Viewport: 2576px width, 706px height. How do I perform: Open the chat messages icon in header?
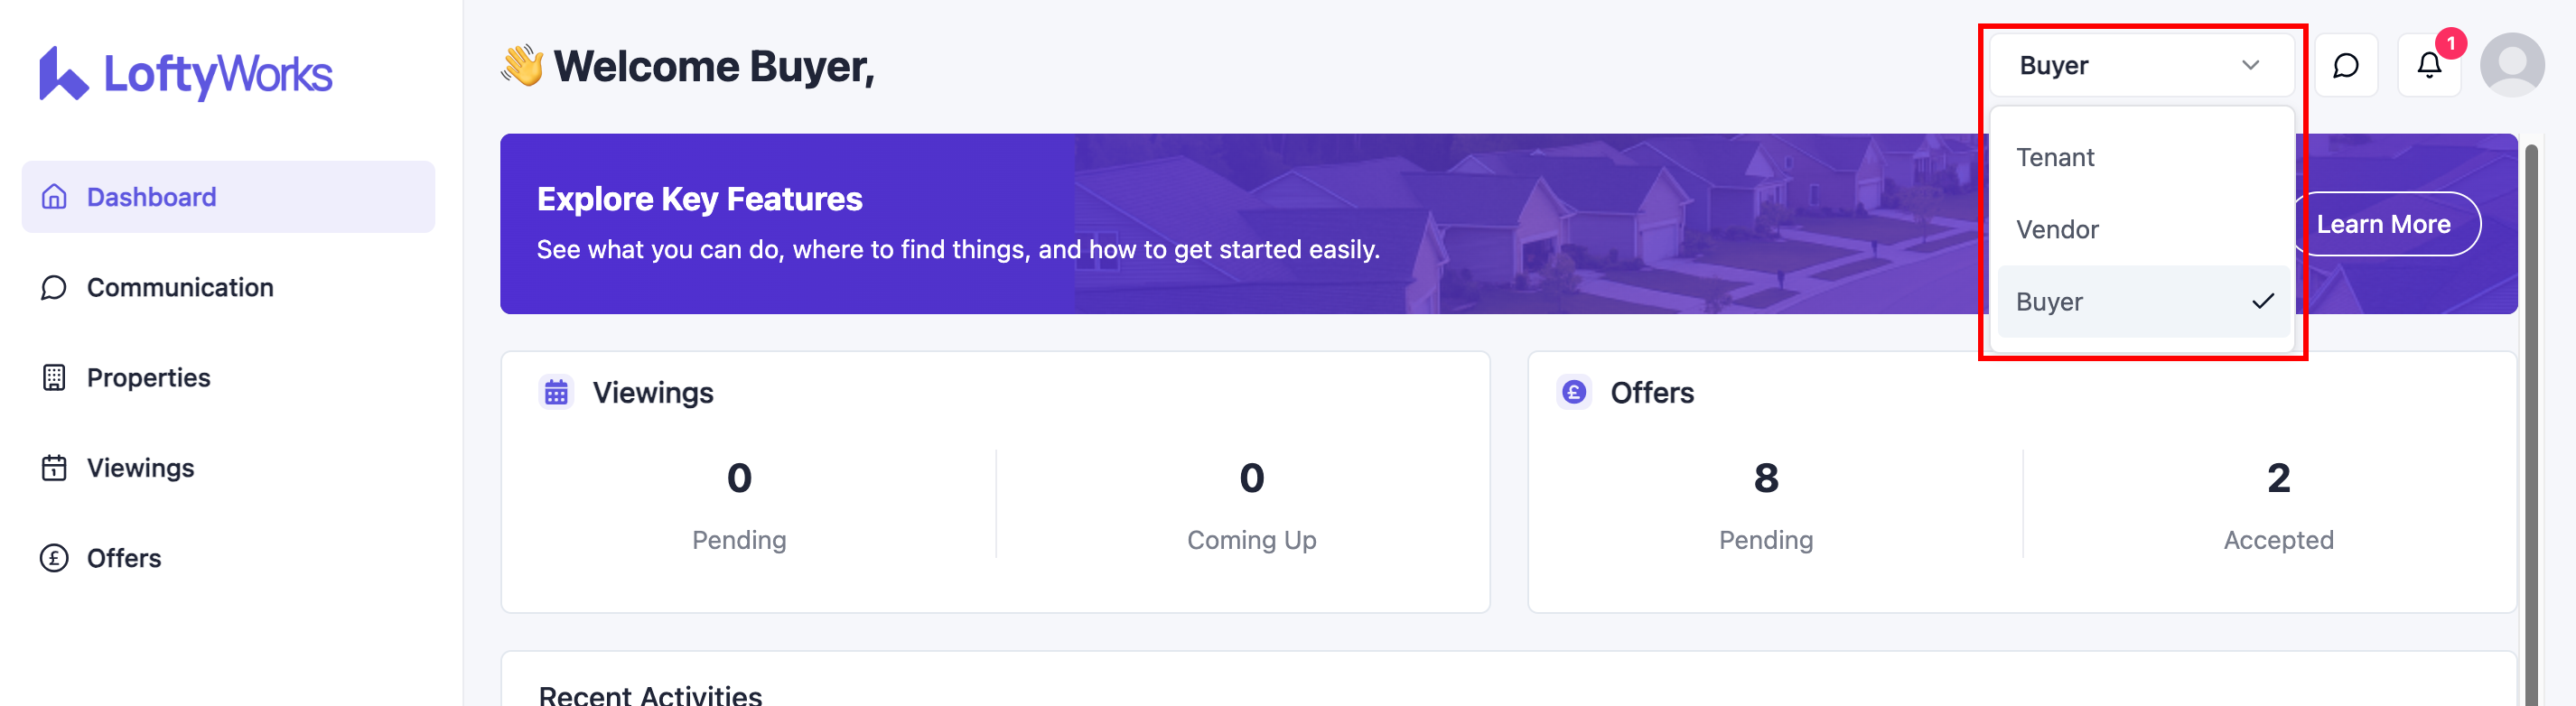click(2345, 66)
